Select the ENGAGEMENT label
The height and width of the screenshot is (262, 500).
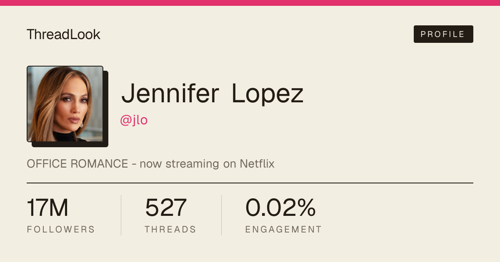[x=283, y=230]
